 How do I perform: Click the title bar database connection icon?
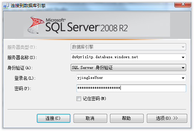tap(6, 6)
